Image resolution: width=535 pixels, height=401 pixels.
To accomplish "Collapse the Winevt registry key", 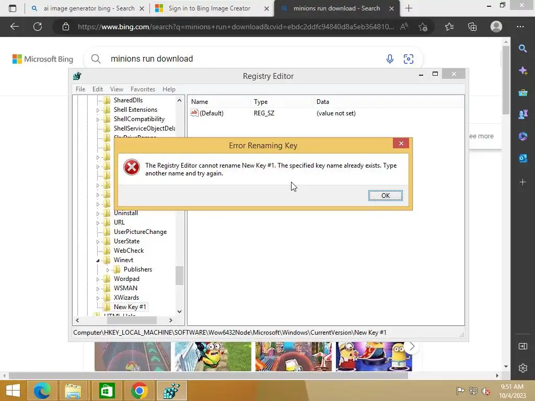I will click(98, 261).
